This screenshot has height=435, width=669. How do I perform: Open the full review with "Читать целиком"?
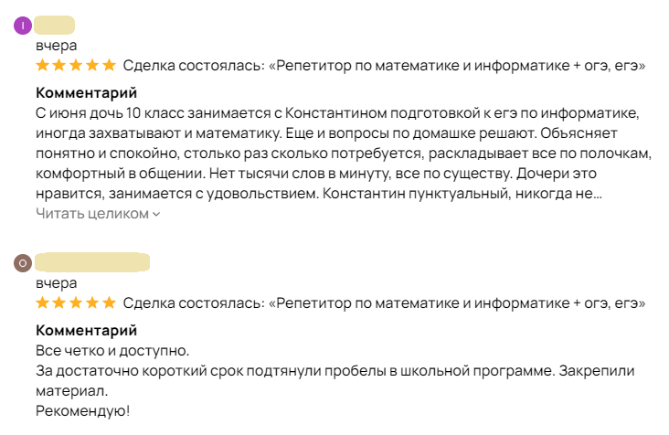click(91, 213)
